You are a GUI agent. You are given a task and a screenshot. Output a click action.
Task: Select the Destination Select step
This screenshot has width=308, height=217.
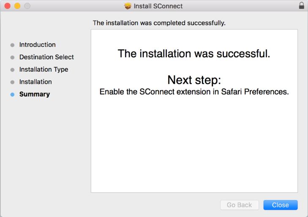[46, 57]
